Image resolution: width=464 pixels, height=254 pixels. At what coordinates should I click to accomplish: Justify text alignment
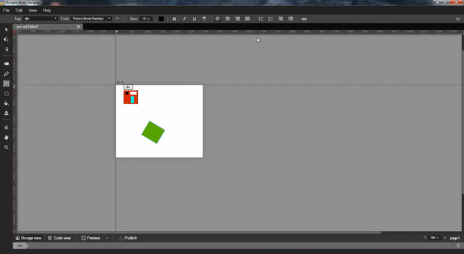[x=248, y=19]
